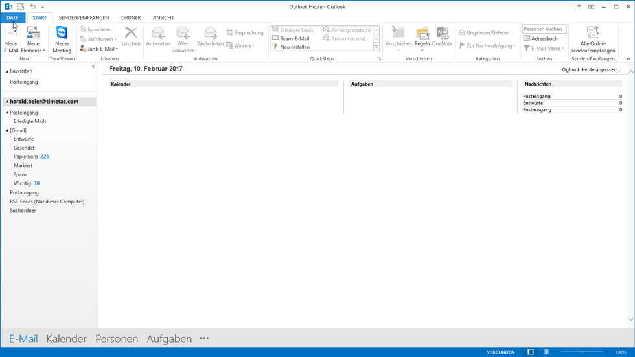
Task: Switch to the SENDEN/EMPFANGEN tab
Action: click(84, 17)
